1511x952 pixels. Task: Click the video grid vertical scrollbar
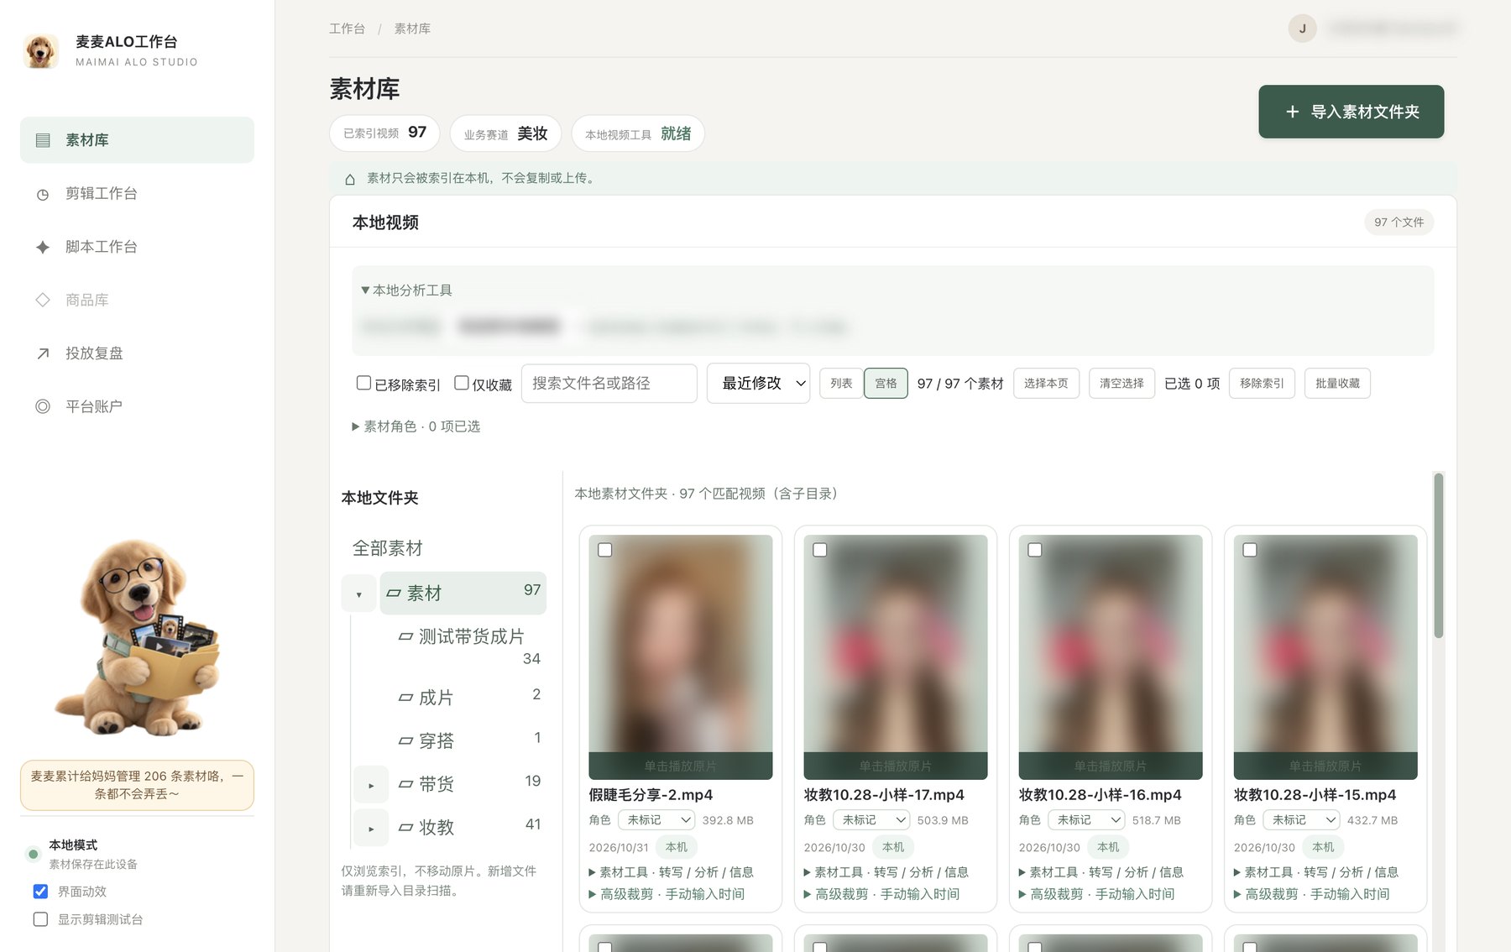tap(1438, 555)
